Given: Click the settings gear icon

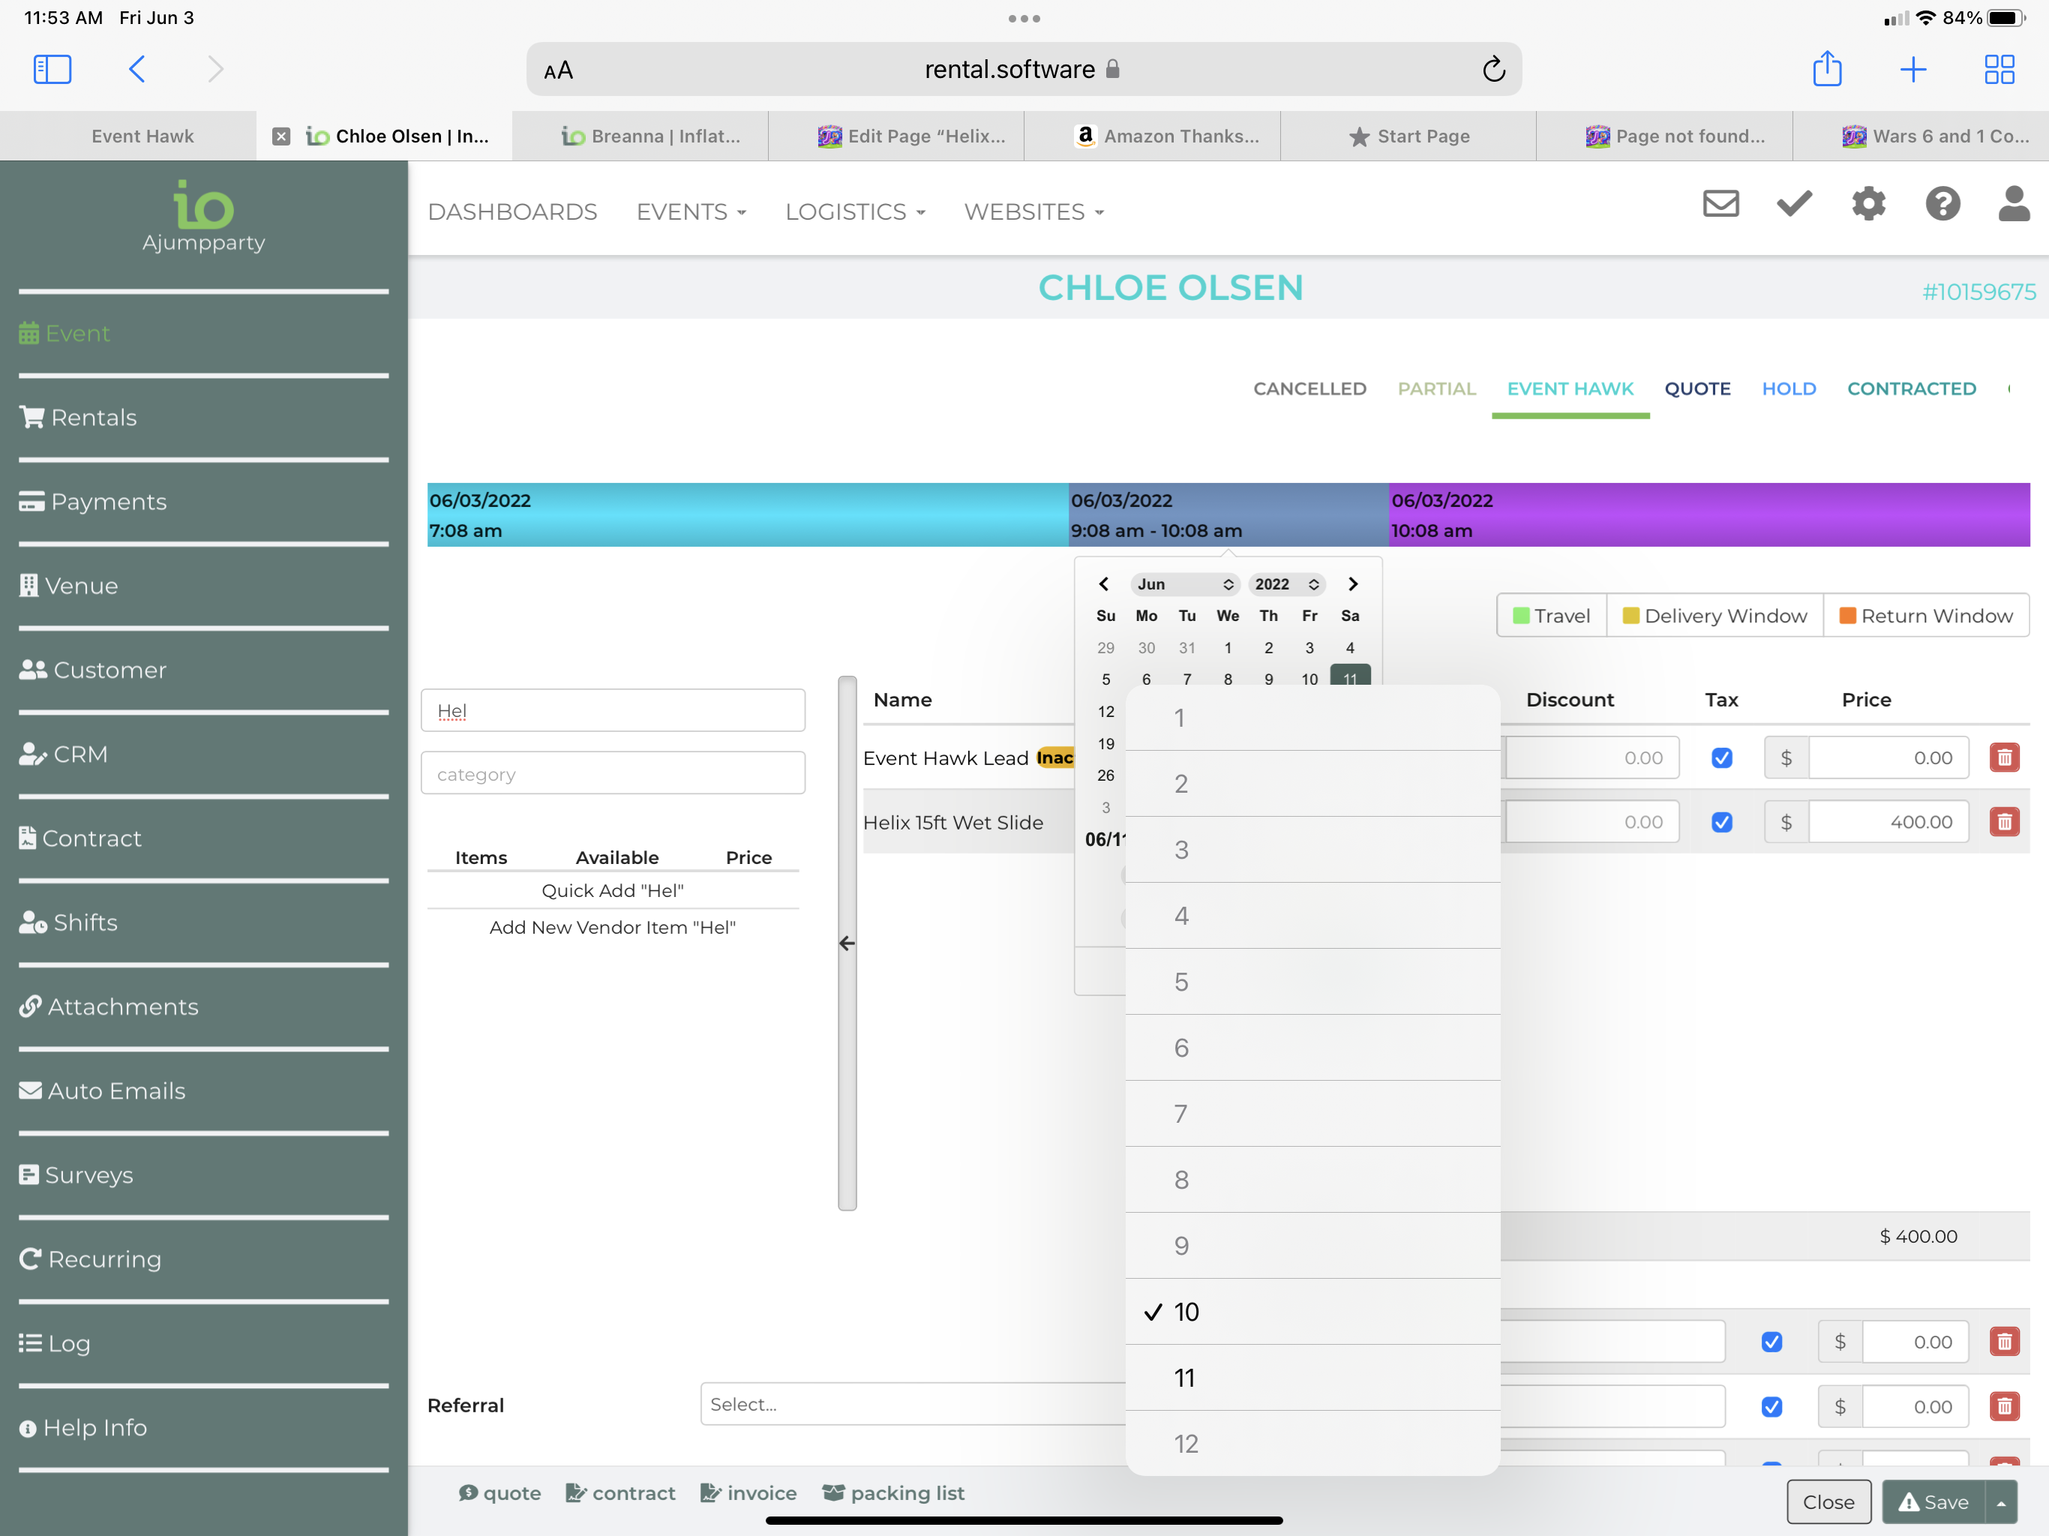Looking at the screenshot, I should tap(1867, 203).
